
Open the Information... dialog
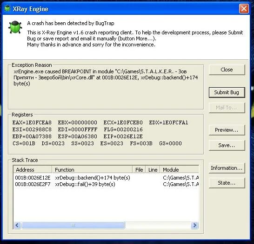click(227, 168)
